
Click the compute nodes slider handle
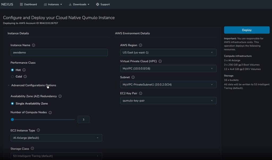[x=12, y=120]
